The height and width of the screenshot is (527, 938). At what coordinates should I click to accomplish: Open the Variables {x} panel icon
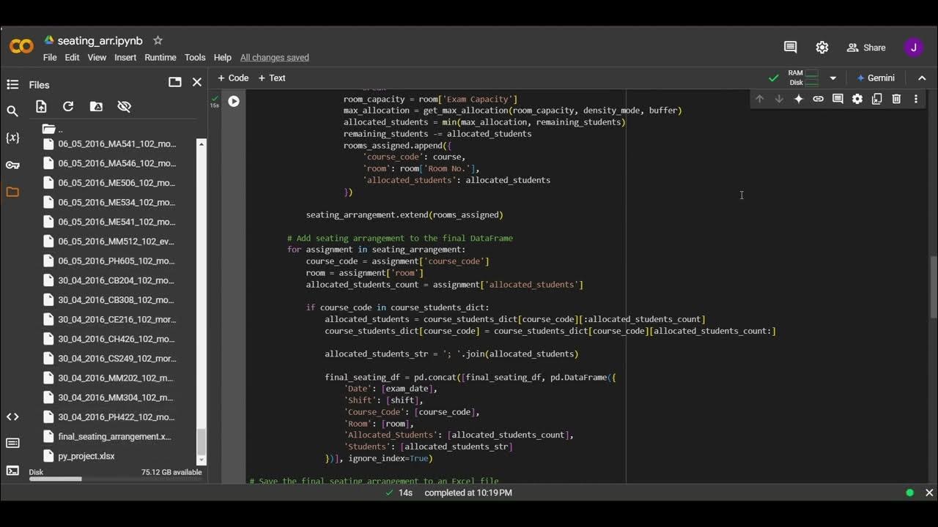(12, 138)
